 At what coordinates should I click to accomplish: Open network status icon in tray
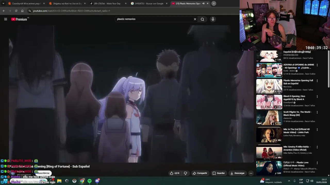pyautogui.click(x=308, y=181)
